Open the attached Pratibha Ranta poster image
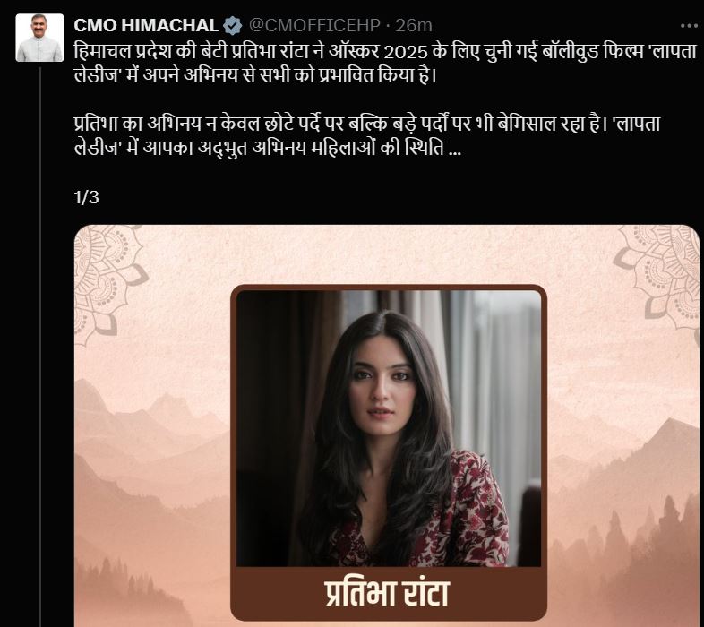The height and width of the screenshot is (627, 704). pyautogui.click(x=387, y=425)
